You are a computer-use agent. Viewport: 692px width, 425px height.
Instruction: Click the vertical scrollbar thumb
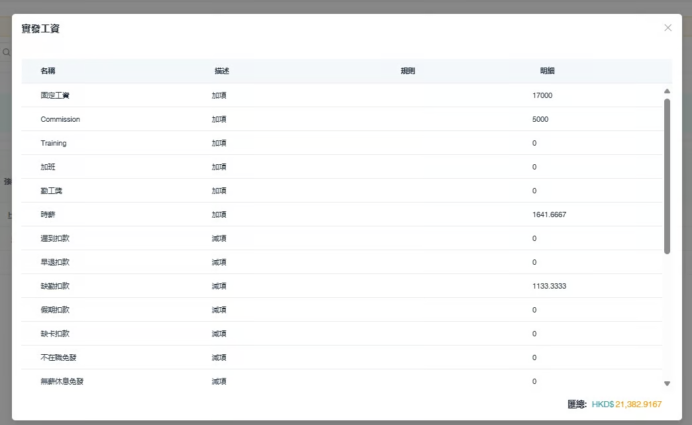tap(667, 175)
